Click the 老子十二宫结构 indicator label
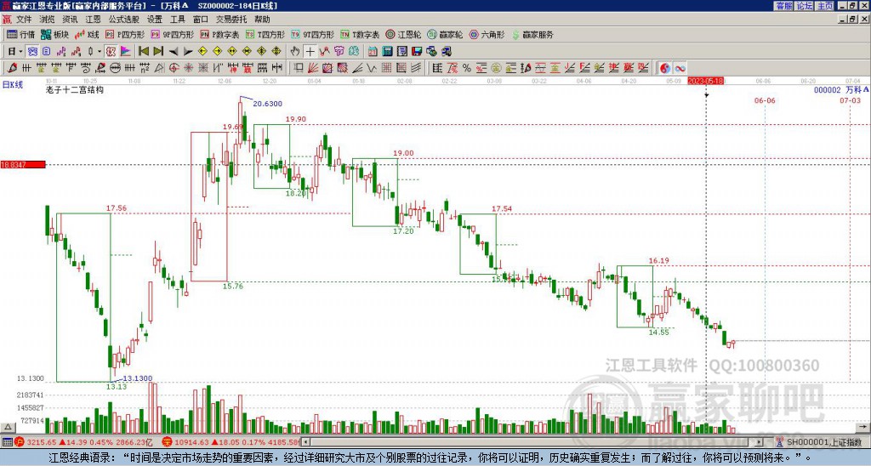Image resolution: width=871 pixels, height=466 pixels. point(75,89)
